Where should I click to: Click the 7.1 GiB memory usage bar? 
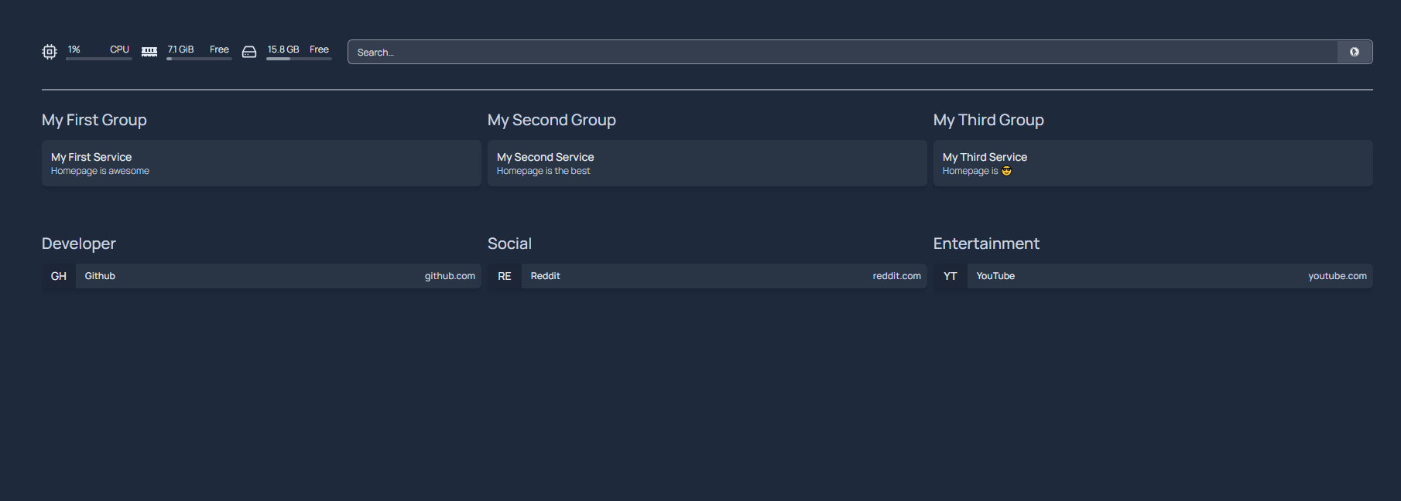tap(199, 59)
